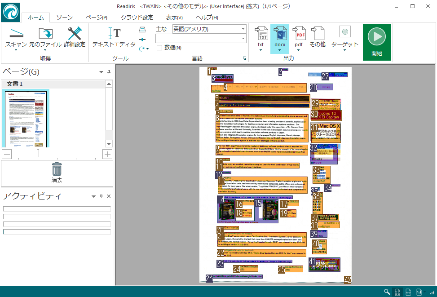The height and width of the screenshot is (297, 437).
Task: Click the 消去 trash icon
Action: [x=57, y=169]
